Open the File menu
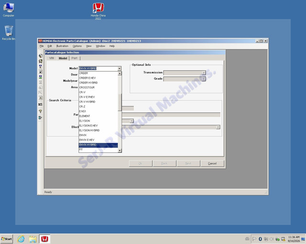The image size is (306, 244). point(42,46)
